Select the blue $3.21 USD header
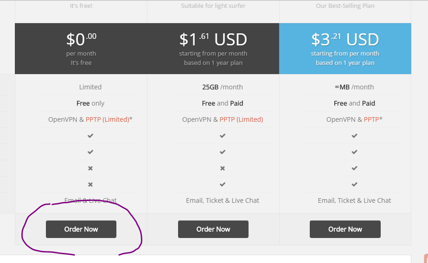Screen dimensions: 428x263 pyautogui.click(x=345, y=49)
